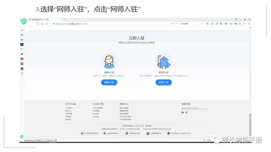271x152 pixels.
Task: Go back with browser back arrow
Action: point(29,24)
